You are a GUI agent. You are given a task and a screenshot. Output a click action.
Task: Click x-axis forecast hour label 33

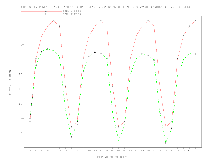tap(95, 151)
